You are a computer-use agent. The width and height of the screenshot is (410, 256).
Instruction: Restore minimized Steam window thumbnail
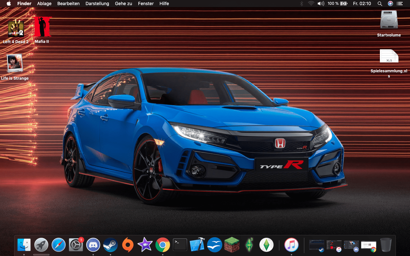click(317, 245)
